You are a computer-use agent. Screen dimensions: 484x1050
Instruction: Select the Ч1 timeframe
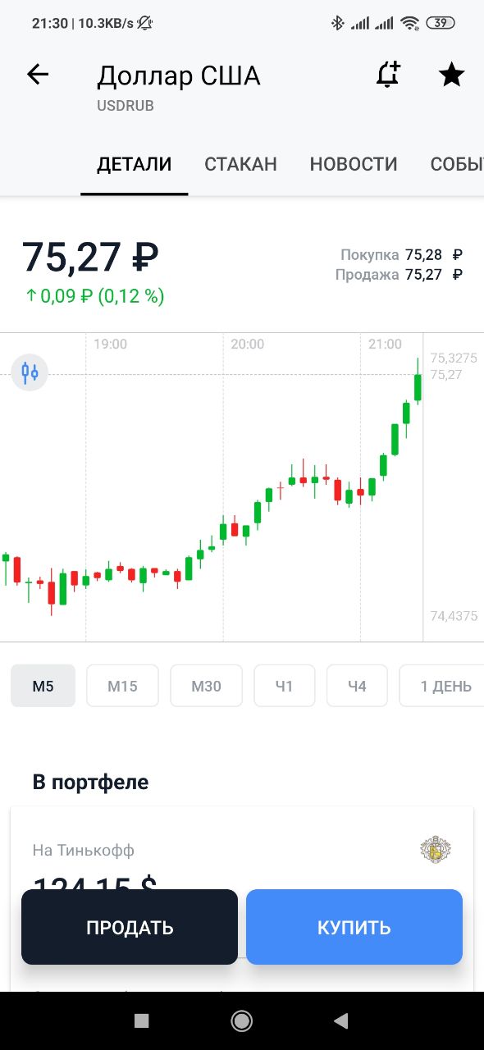[x=285, y=686]
